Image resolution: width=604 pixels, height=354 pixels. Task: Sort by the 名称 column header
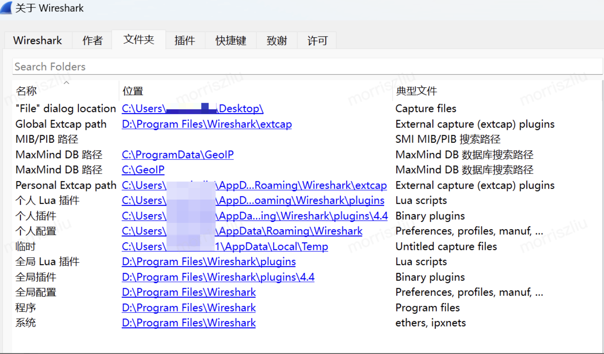(26, 91)
